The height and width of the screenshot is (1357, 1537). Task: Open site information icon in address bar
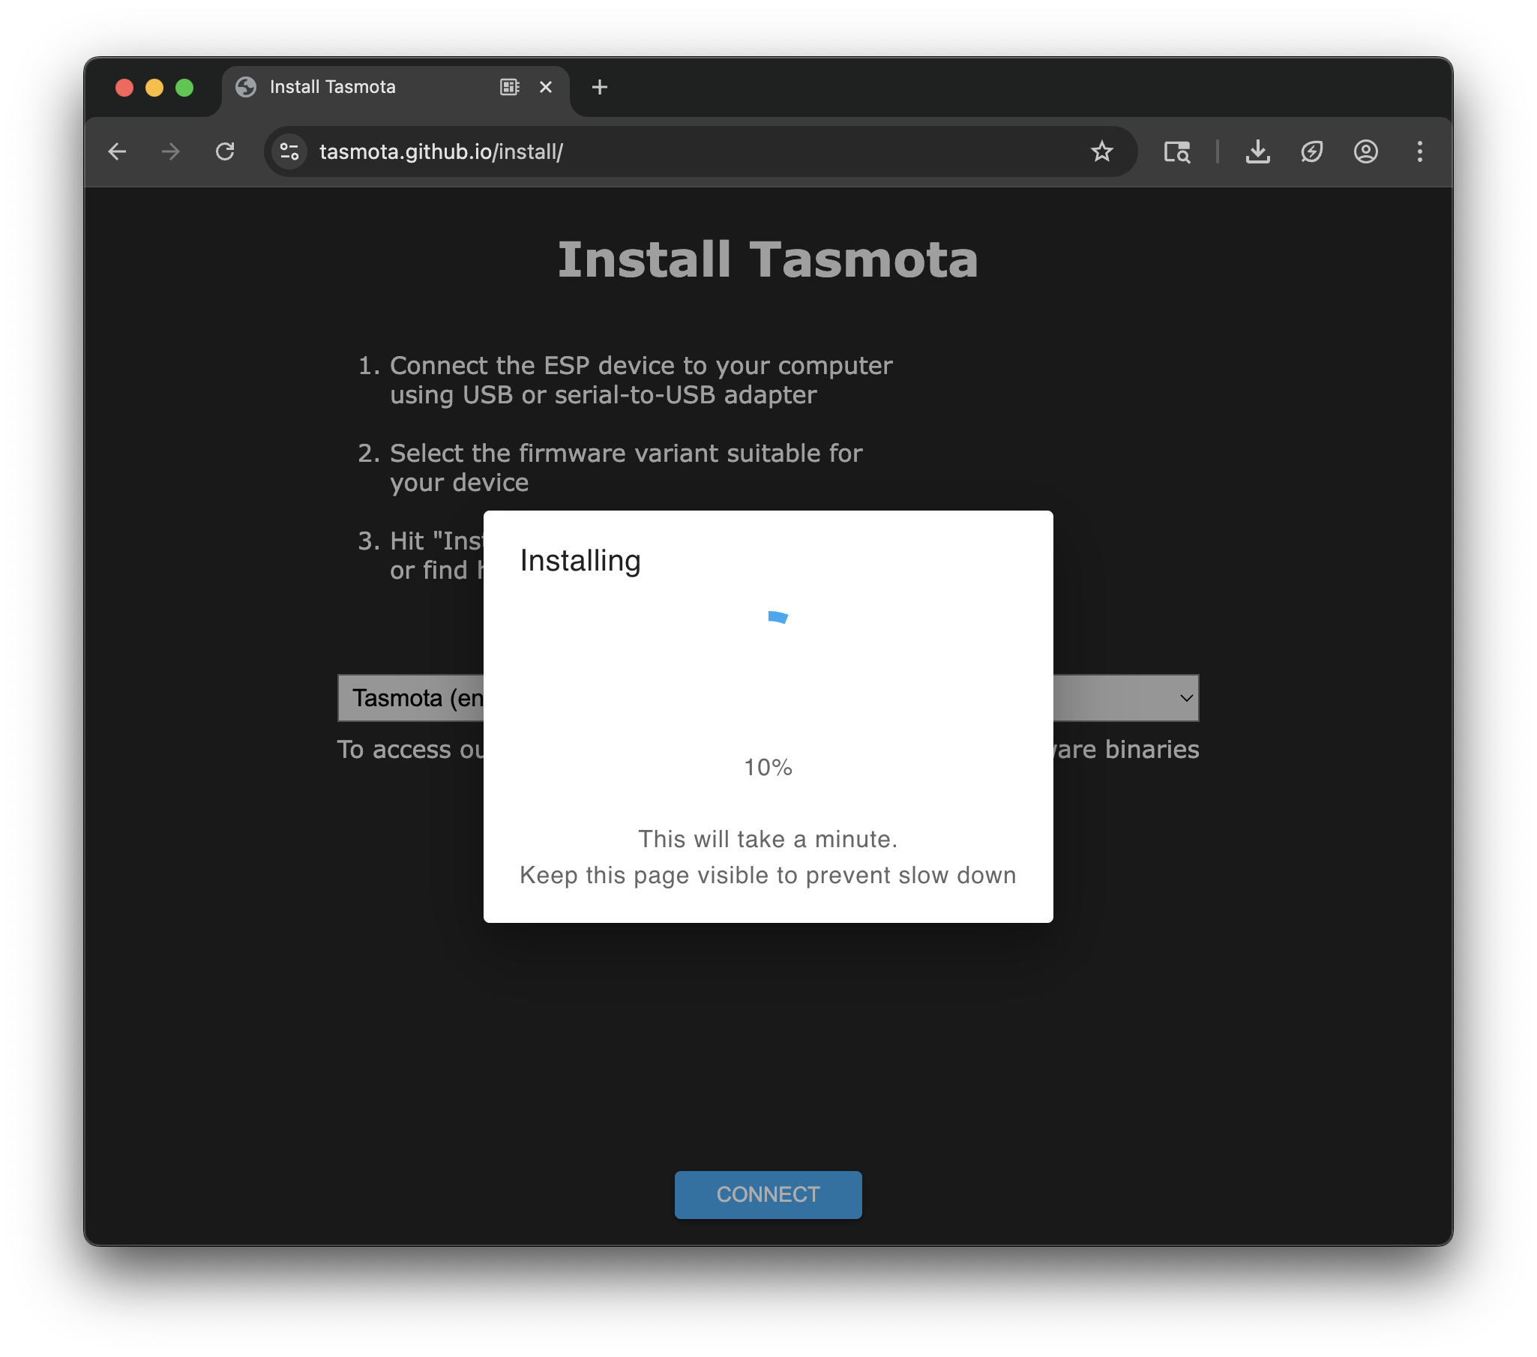pos(289,152)
